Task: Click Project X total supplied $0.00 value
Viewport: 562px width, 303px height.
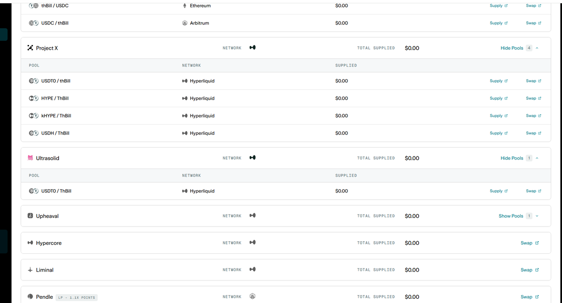Action: (x=412, y=48)
